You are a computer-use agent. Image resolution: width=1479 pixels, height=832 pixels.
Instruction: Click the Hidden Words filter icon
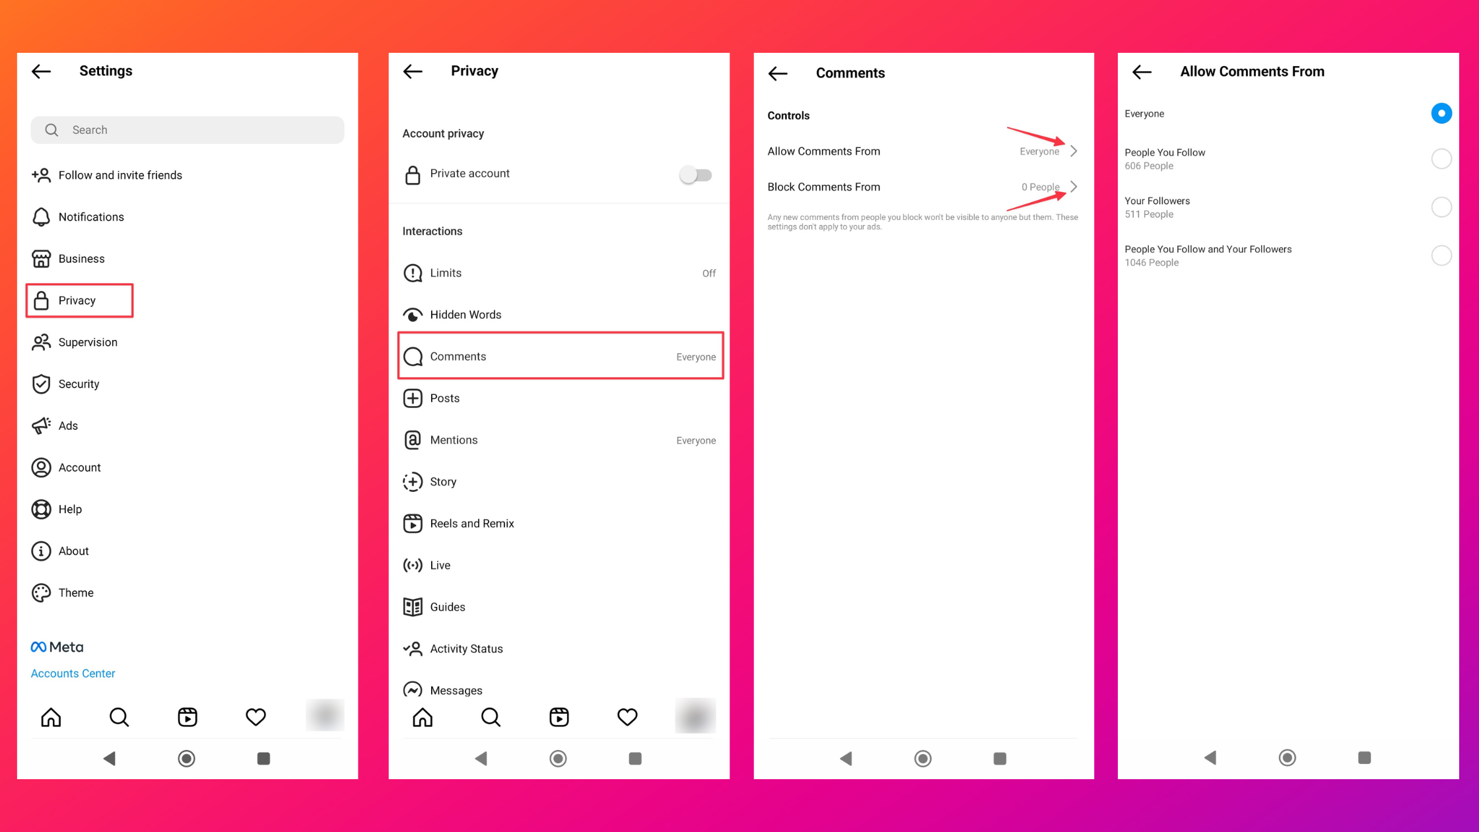pos(411,314)
